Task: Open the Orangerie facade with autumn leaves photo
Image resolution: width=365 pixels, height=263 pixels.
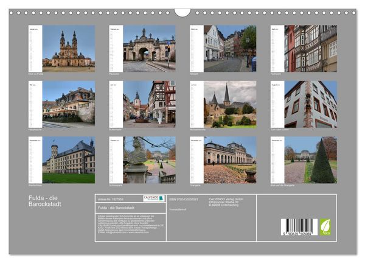Action: click(x=230, y=160)
